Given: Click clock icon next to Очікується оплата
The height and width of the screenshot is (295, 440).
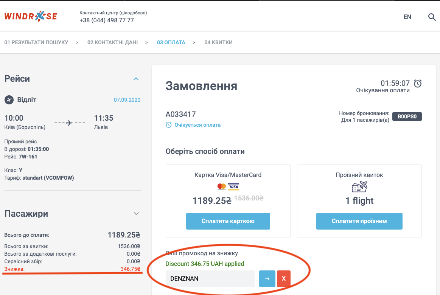Looking at the screenshot, I should 169,125.
